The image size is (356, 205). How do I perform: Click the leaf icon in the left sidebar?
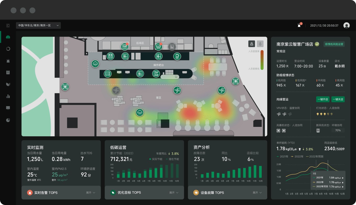pyautogui.click(x=8, y=84)
